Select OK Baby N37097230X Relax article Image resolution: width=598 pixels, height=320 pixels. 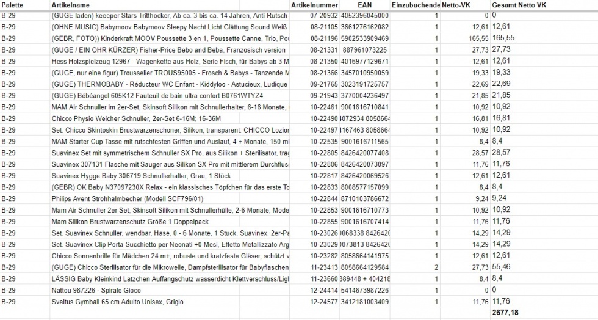coord(170,187)
